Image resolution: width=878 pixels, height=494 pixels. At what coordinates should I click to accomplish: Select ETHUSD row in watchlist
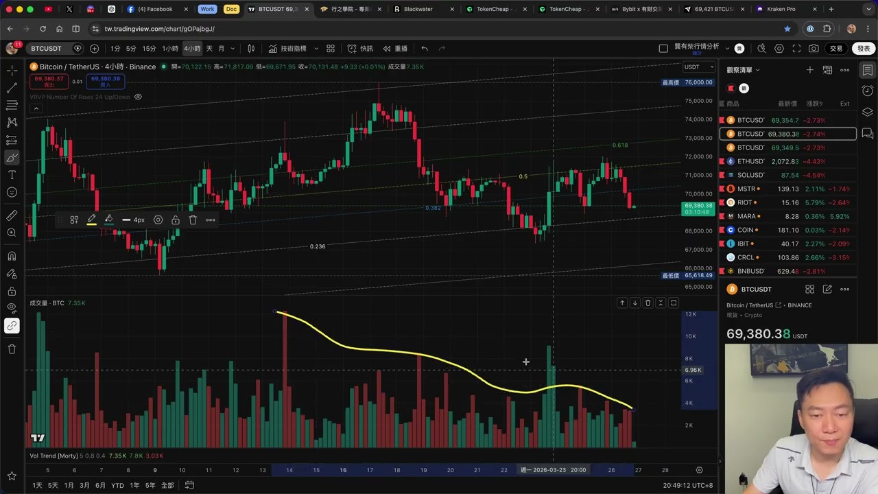787,161
